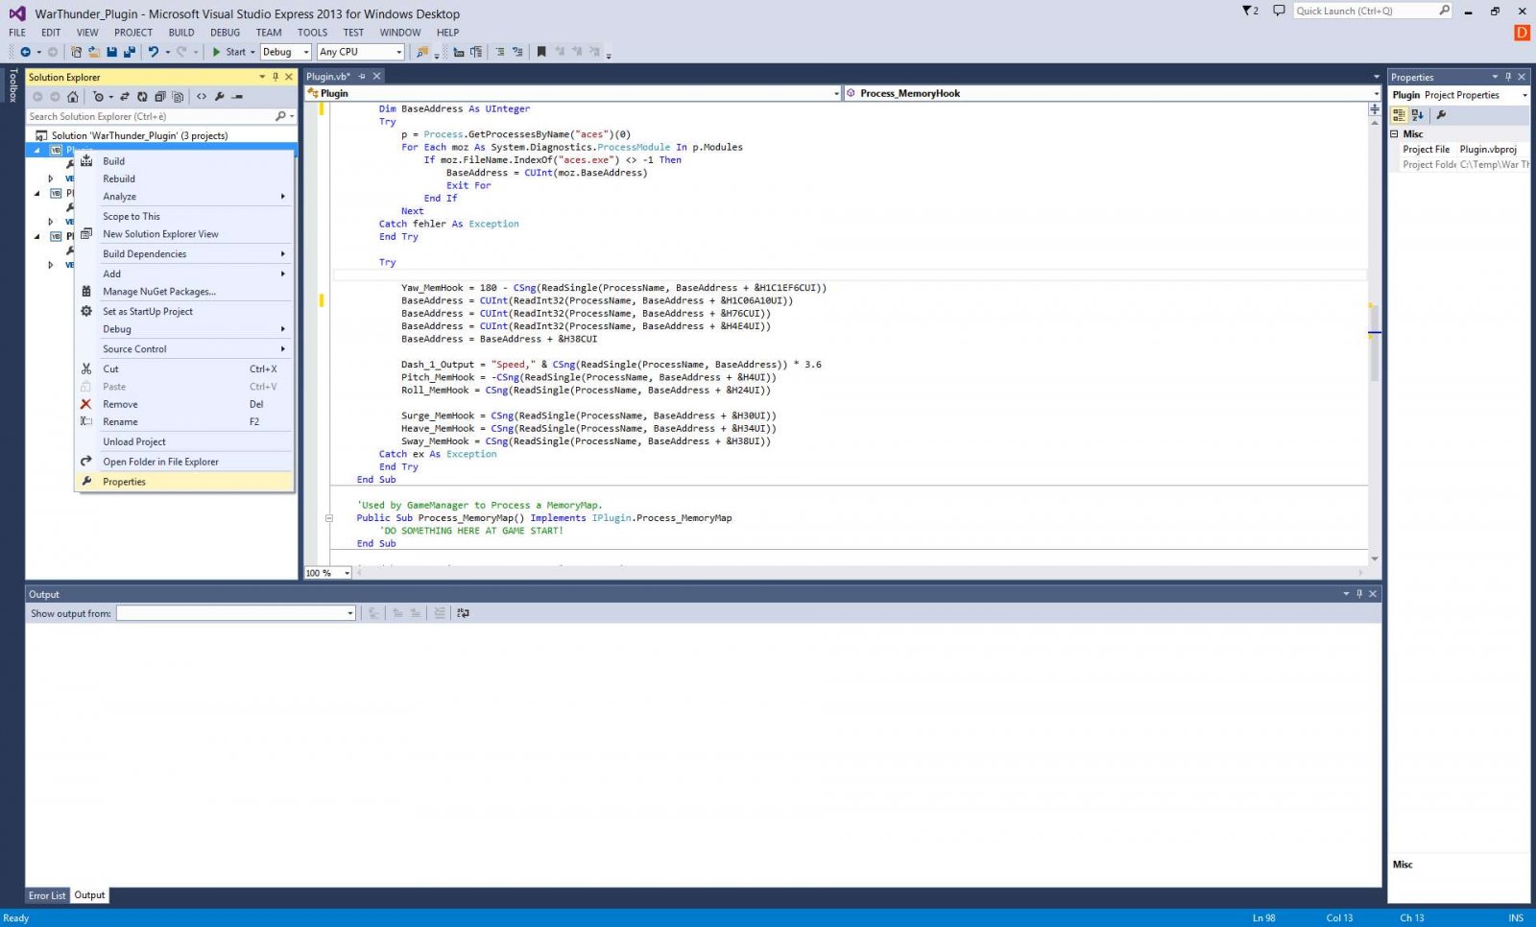Click Collapse All in Solution Explorer toolbar
The image size is (1536, 927).
(159, 97)
